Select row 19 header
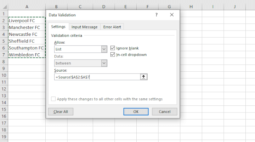This screenshot has width=255, height=142. point(4,137)
